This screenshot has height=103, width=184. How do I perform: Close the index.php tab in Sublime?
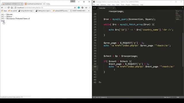tap(113, 8)
